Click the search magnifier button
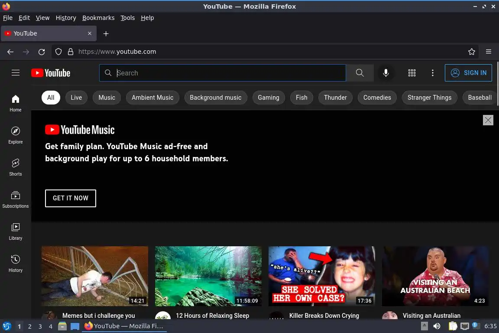The image size is (499, 333). click(360, 73)
